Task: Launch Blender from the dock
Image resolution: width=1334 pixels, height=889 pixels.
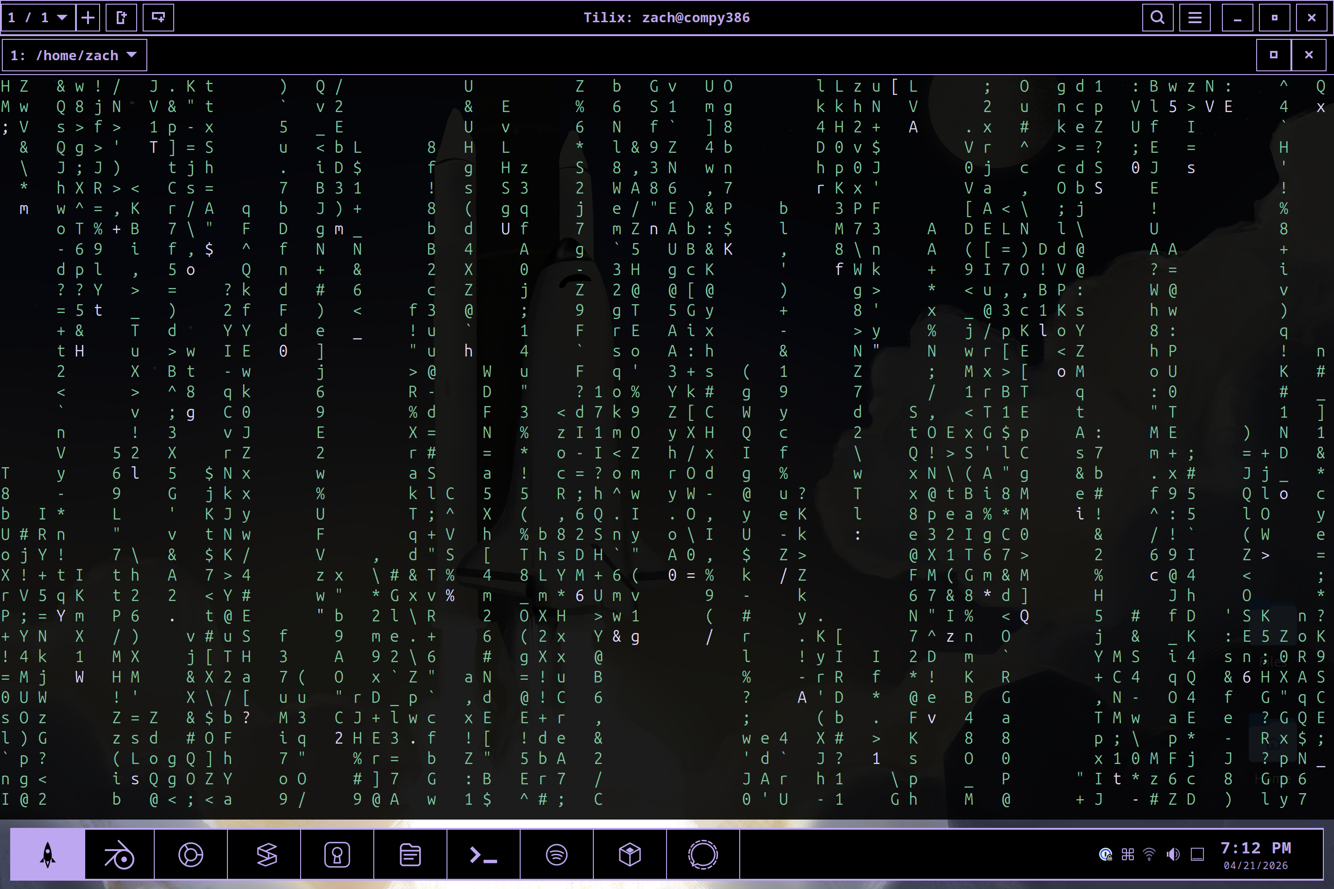Action: [x=117, y=854]
